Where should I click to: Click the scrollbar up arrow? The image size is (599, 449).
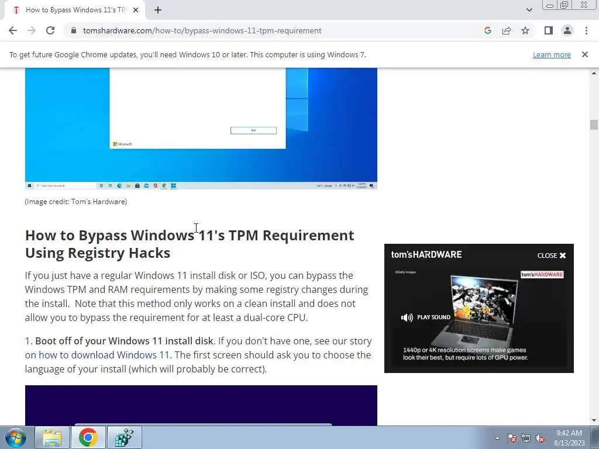click(594, 72)
